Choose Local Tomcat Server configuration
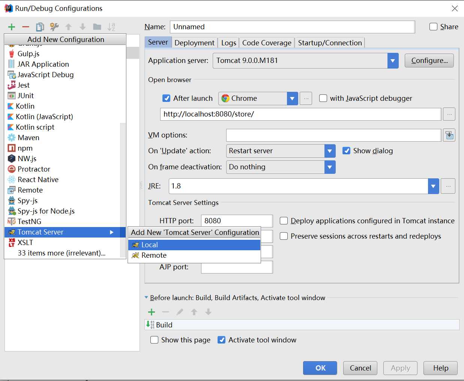 pos(194,245)
